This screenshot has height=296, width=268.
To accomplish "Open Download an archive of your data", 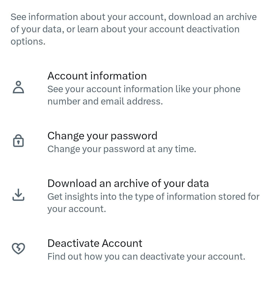I will [128, 183].
